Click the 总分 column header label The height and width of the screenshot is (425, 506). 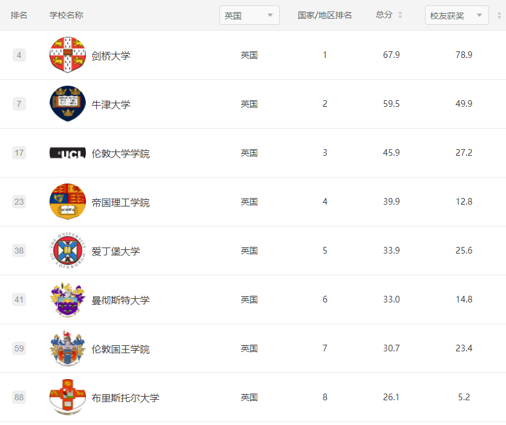tap(384, 15)
